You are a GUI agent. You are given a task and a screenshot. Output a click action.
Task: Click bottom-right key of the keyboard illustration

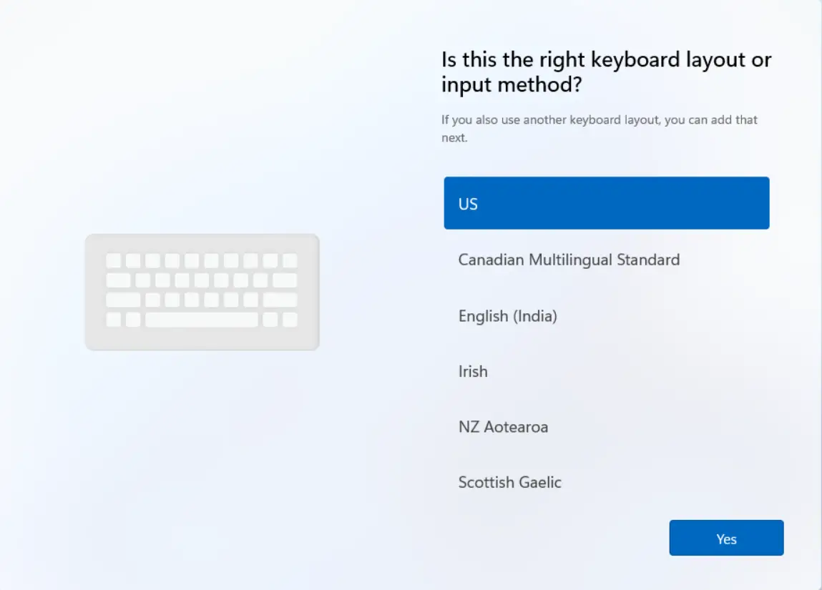pyautogui.click(x=290, y=320)
